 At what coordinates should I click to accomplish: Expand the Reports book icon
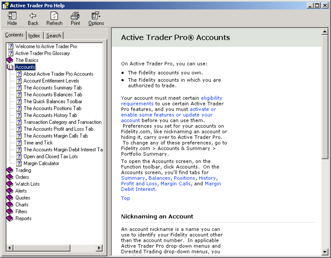click(x=10, y=218)
